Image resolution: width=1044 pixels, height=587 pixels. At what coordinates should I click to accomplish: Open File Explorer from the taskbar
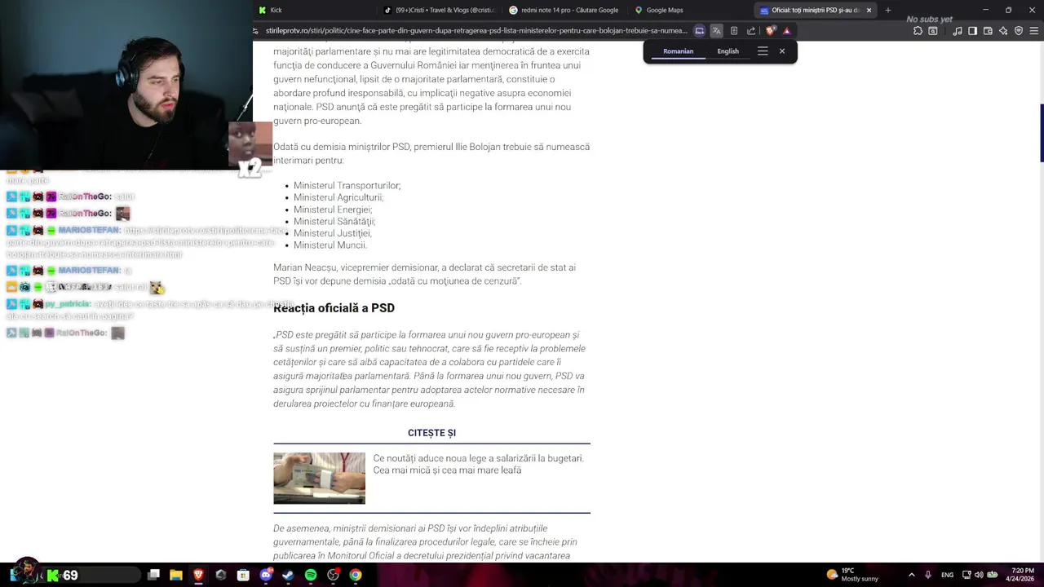tap(175, 575)
